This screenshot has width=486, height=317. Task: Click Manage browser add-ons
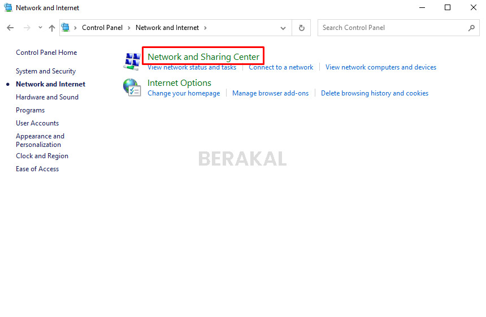(270, 93)
